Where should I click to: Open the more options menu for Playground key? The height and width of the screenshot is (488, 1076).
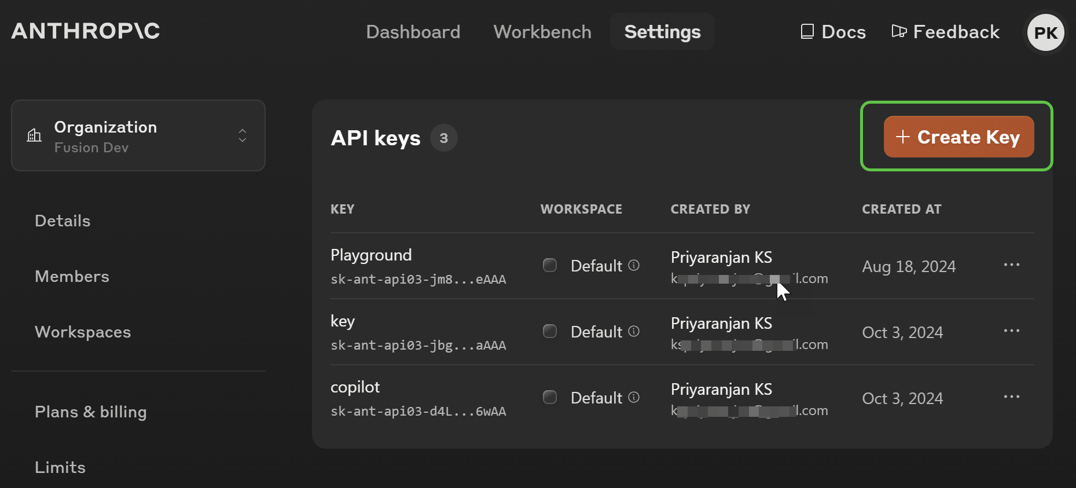[x=1011, y=265]
